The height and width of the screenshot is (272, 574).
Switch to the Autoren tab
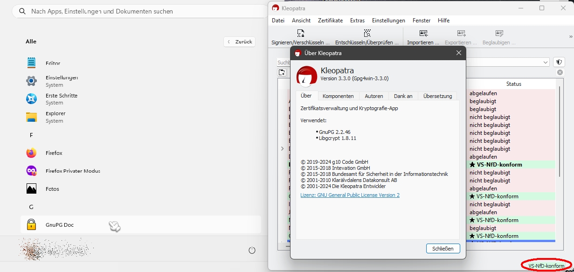(x=374, y=96)
